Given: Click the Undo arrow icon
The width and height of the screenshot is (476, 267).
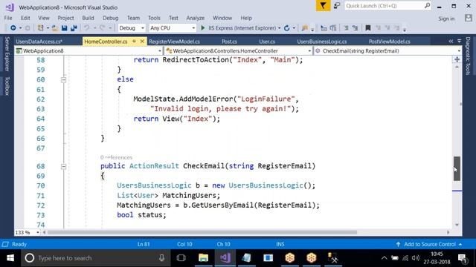Looking at the screenshot, I should 87,28.
